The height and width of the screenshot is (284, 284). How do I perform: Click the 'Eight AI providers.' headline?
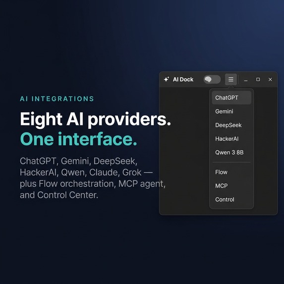point(95,120)
